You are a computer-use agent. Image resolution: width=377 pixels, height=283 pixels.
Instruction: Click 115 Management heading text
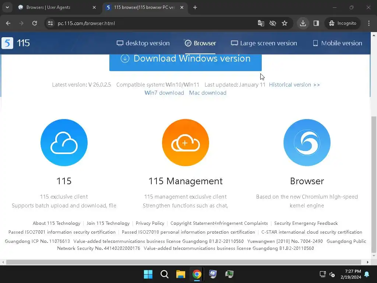click(x=186, y=181)
